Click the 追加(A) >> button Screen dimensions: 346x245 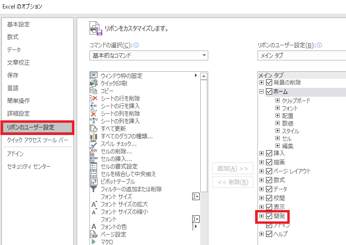pos(232,169)
